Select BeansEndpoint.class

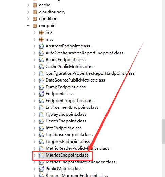coord(66,60)
